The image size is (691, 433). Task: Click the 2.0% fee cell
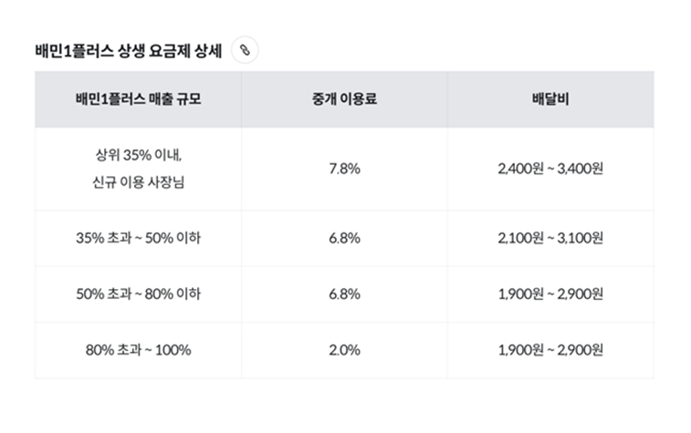345,350
